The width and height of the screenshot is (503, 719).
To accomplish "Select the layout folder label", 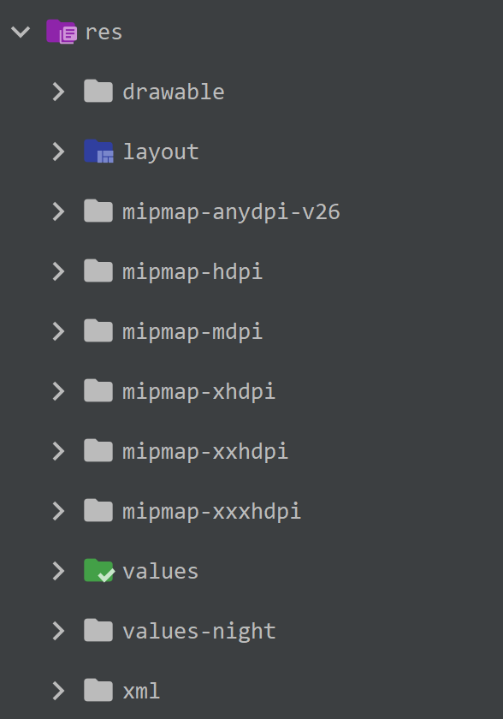I will tap(161, 152).
